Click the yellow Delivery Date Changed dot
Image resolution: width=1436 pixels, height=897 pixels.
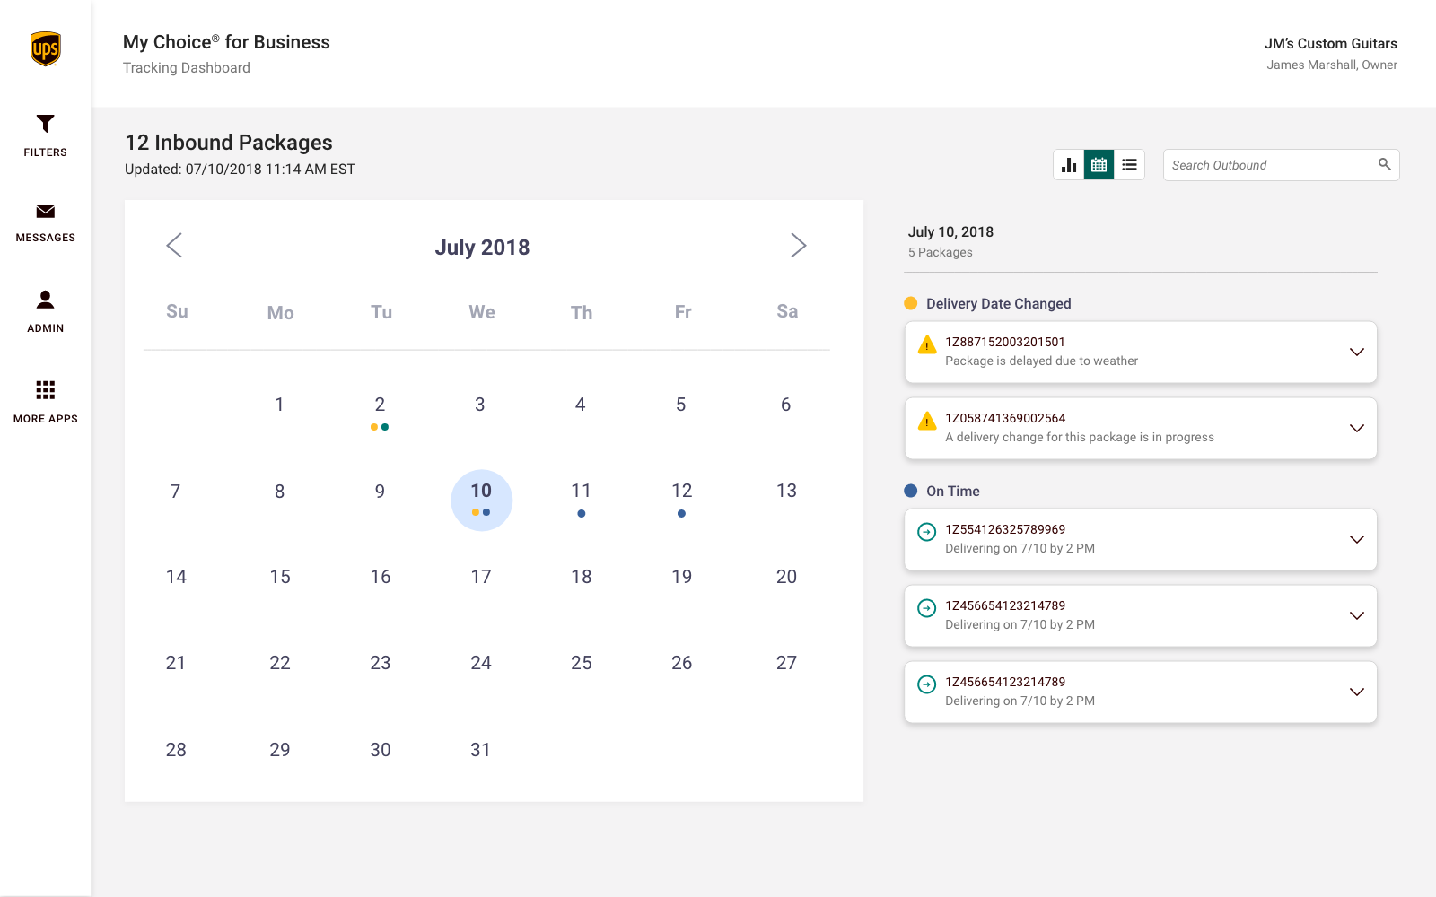tap(911, 303)
